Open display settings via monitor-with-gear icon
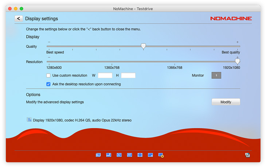The image size is (266, 167). click(161, 155)
